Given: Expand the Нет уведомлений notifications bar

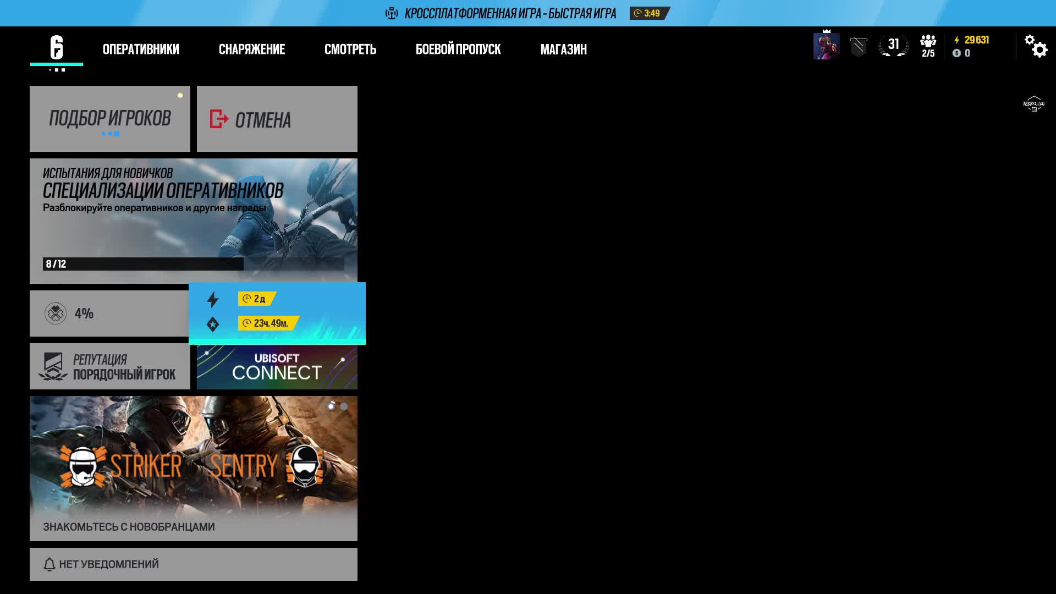Looking at the screenshot, I should tap(193, 564).
